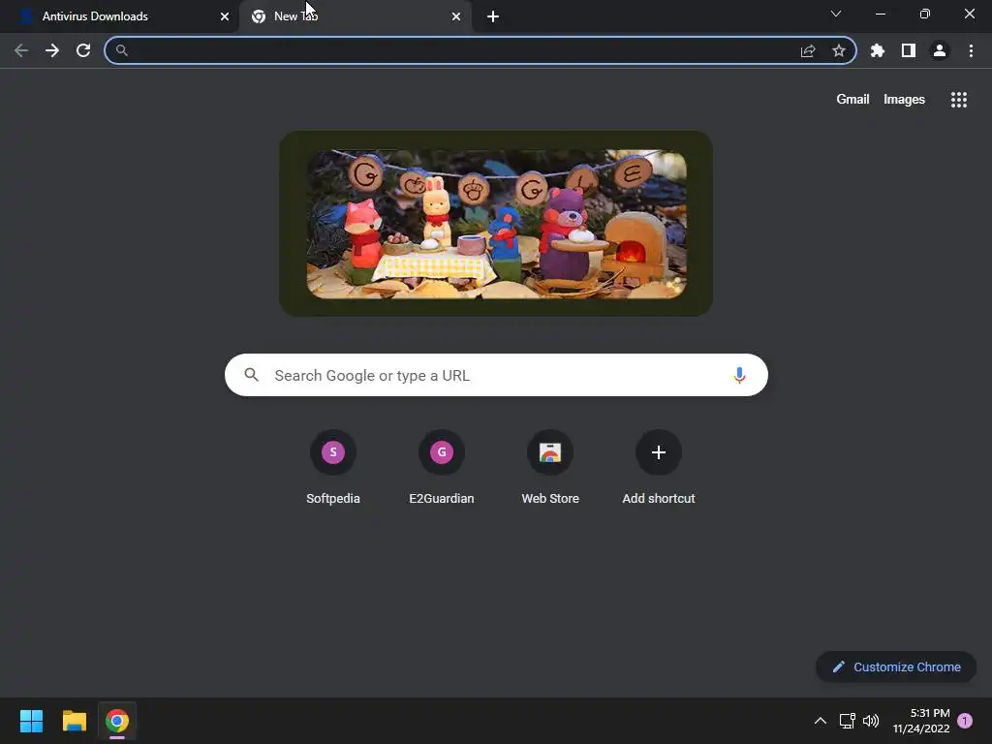Select the Chrome taskbar icon
This screenshot has height=744, width=992.
[x=117, y=721]
